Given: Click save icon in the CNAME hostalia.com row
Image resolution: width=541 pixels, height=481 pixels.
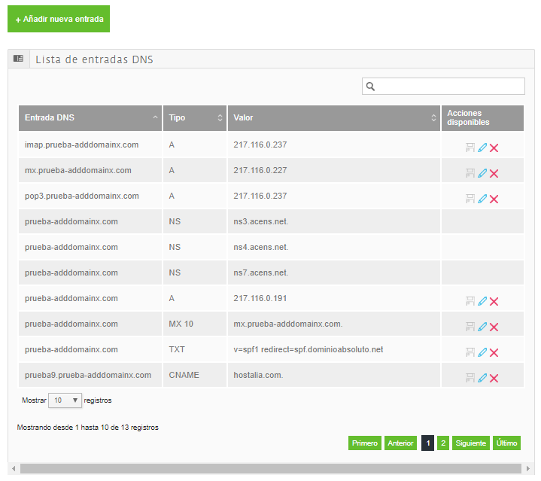Looking at the screenshot, I should click(470, 378).
